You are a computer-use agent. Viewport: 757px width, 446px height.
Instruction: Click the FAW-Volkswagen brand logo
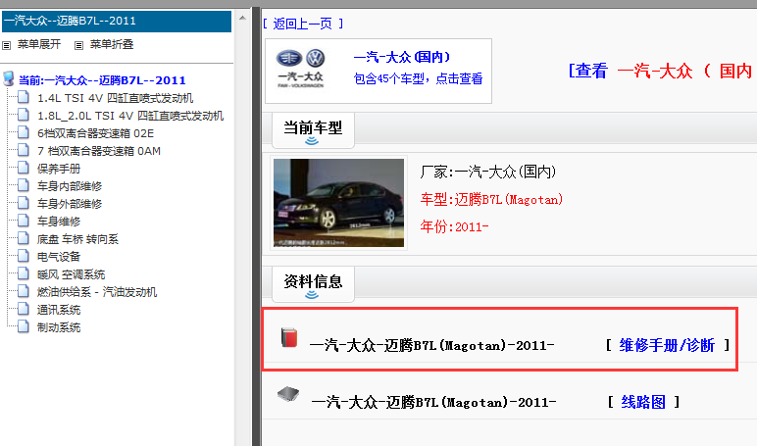300,68
